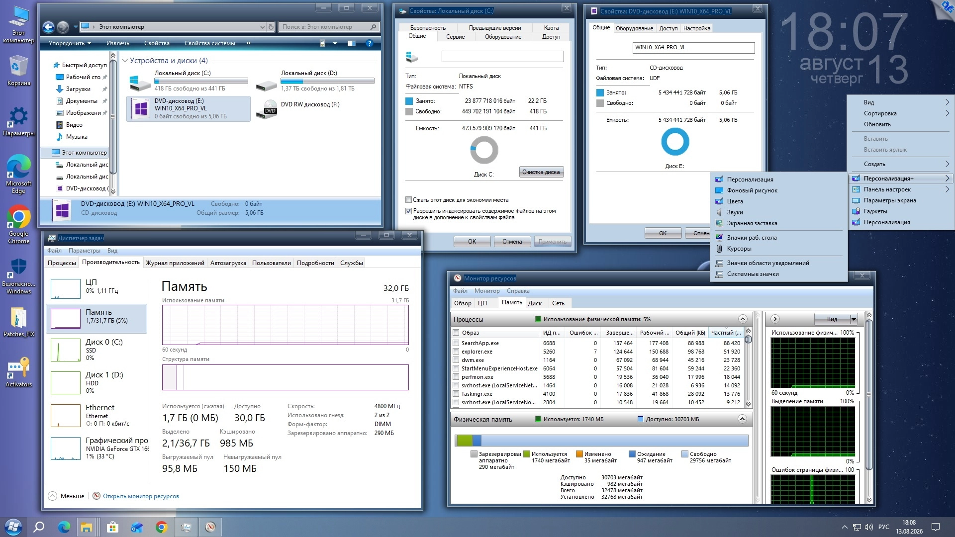
Task: Collapse the Физическая память section
Action: [x=743, y=419]
